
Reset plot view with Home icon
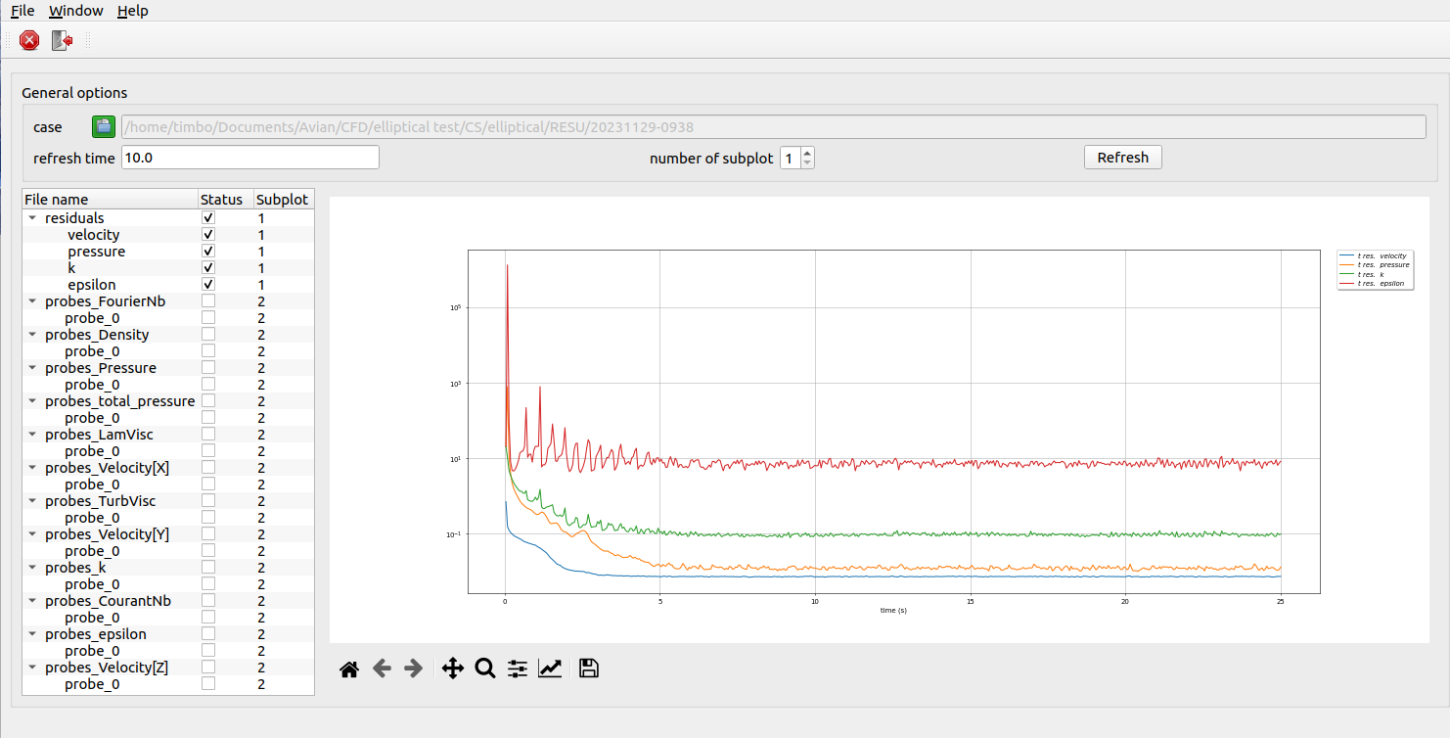coord(349,669)
